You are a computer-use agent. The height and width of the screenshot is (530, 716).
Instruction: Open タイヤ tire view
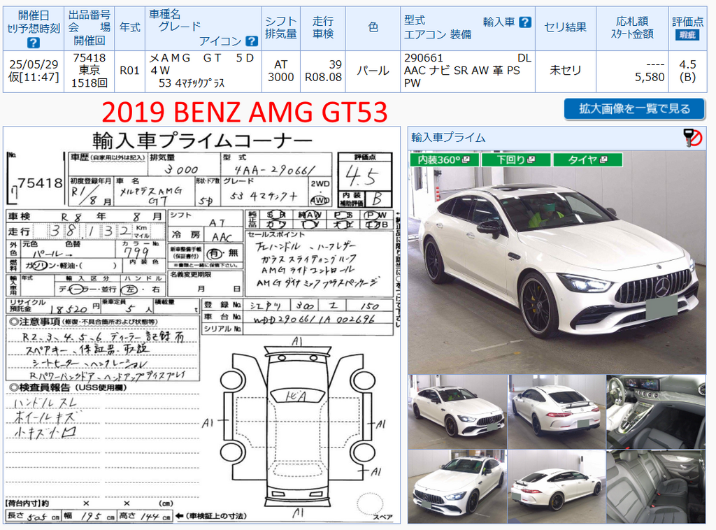587,160
